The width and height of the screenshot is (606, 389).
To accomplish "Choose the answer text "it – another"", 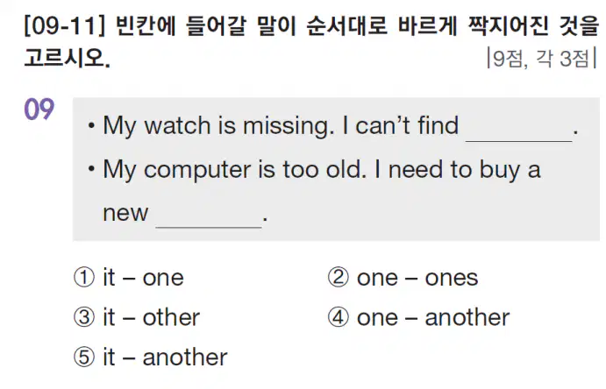I will [x=165, y=357].
